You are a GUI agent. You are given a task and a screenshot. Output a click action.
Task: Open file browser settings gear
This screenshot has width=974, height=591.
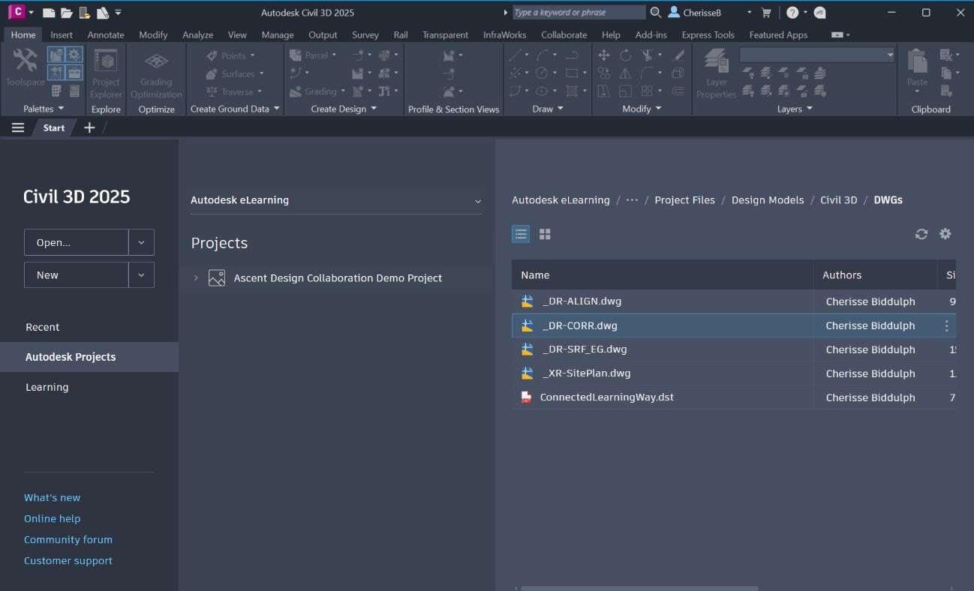(945, 234)
